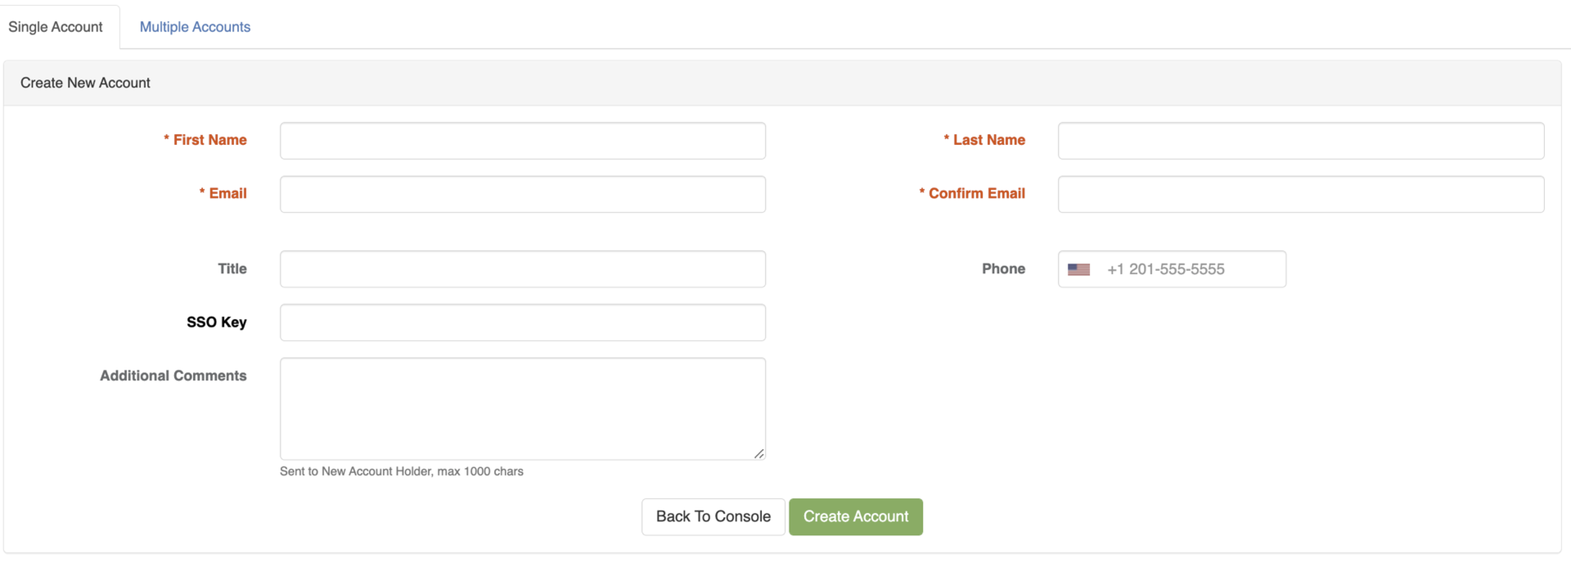
Task: Select the Single Account tab
Action: click(56, 27)
